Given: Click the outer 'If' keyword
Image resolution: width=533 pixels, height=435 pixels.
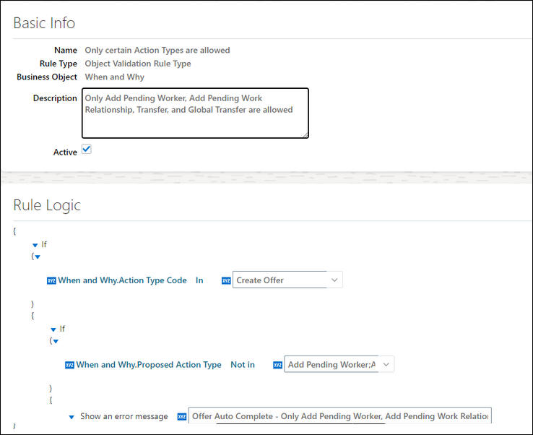Looking at the screenshot, I should 44,244.
